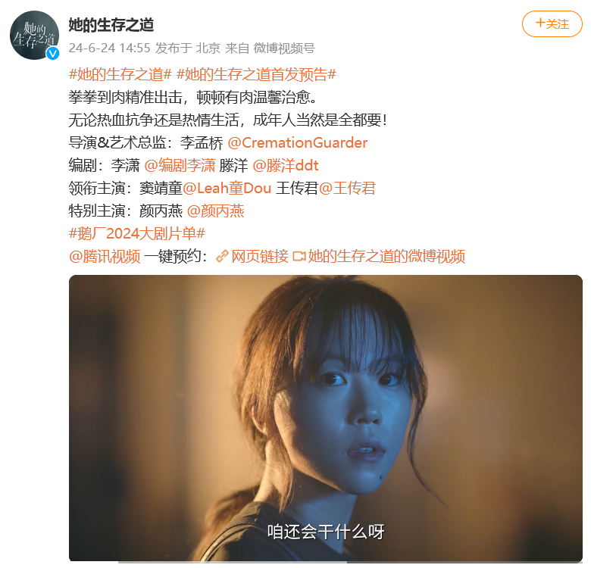Click the chain link icon before 网页链接
This screenshot has width=591, height=568.
pyautogui.click(x=222, y=257)
